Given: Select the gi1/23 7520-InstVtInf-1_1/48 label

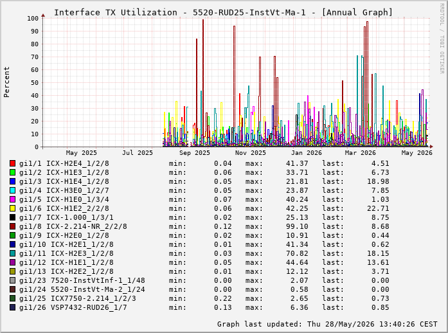Looking at the screenshot, I should pos(82,280).
